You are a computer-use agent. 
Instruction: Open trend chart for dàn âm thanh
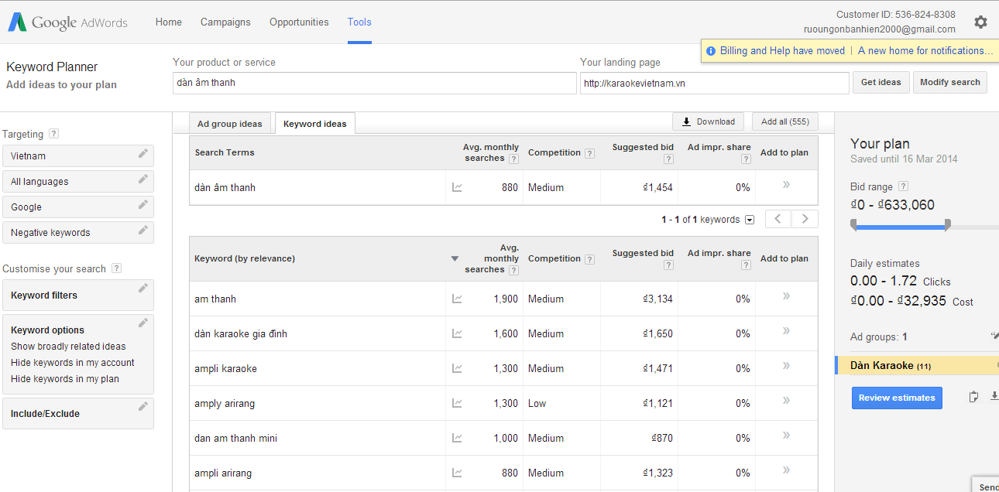pyautogui.click(x=457, y=187)
